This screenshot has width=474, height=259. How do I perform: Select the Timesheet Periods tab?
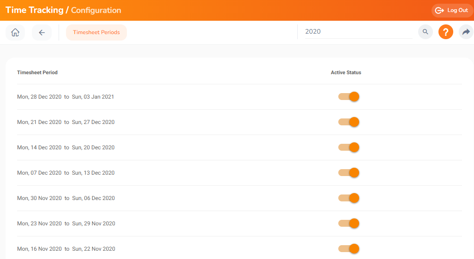(96, 32)
